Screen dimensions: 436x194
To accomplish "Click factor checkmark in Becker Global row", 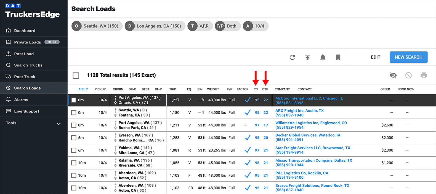I will (248, 138).
